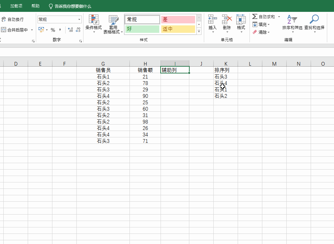Apply the Good (好) cell style
The width and height of the screenshot is (334, 244).
pyautogui.click(x=142, y=29)
